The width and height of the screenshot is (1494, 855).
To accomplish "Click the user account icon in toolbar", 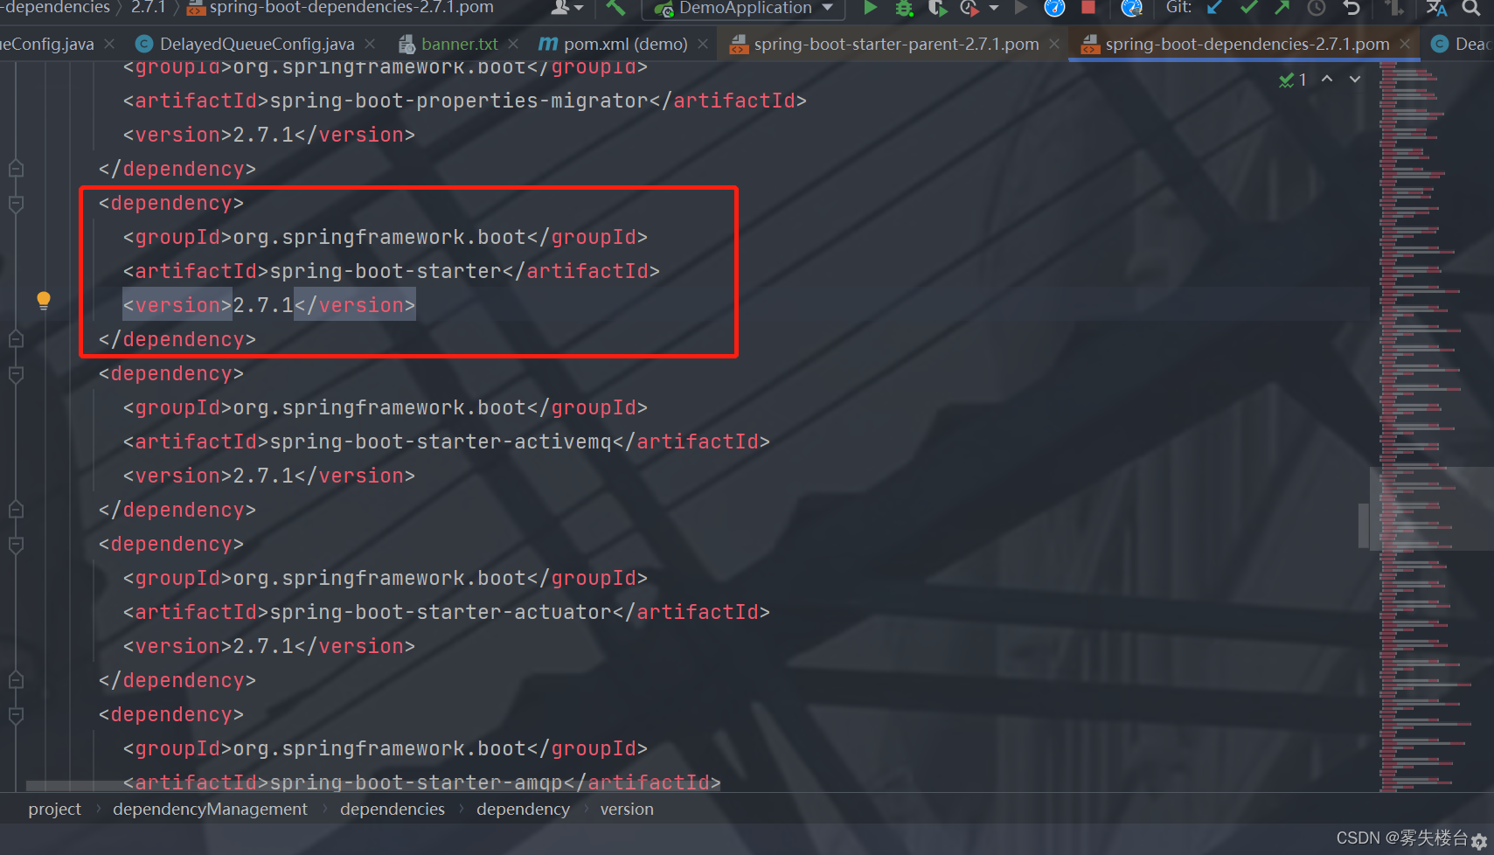I will tap(560, 8).
